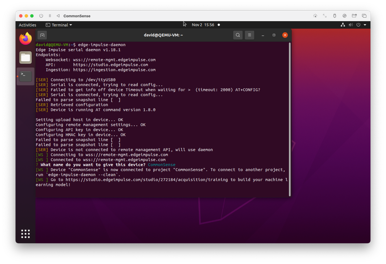The width and height of the screenshot is (386, 264).
Task: Click the Ubuntu top bar power icon
Action: coord(358,25)
